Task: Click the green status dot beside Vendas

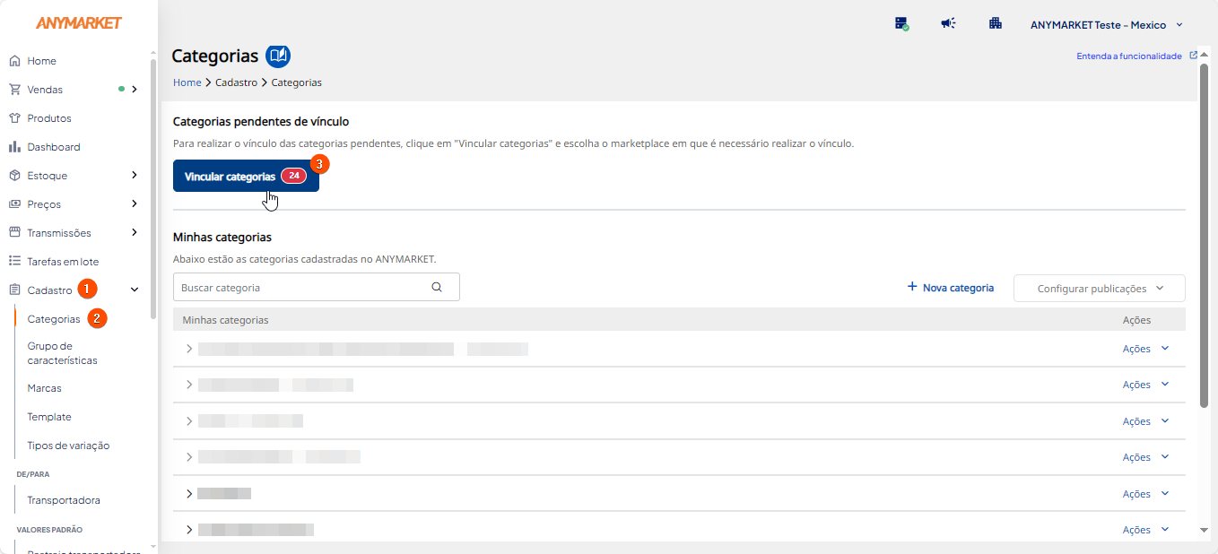Action: point(121,90)
